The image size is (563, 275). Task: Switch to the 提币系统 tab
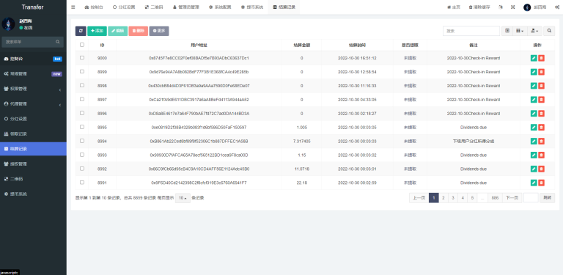[252, 7]
